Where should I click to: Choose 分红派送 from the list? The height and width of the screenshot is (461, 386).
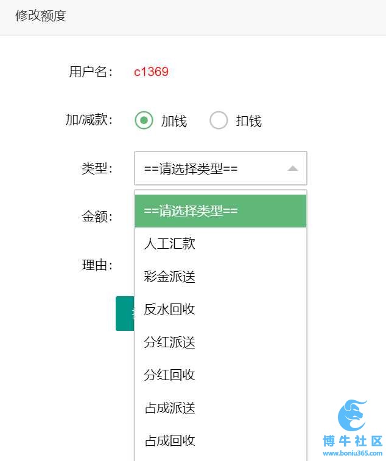(220, 342)
